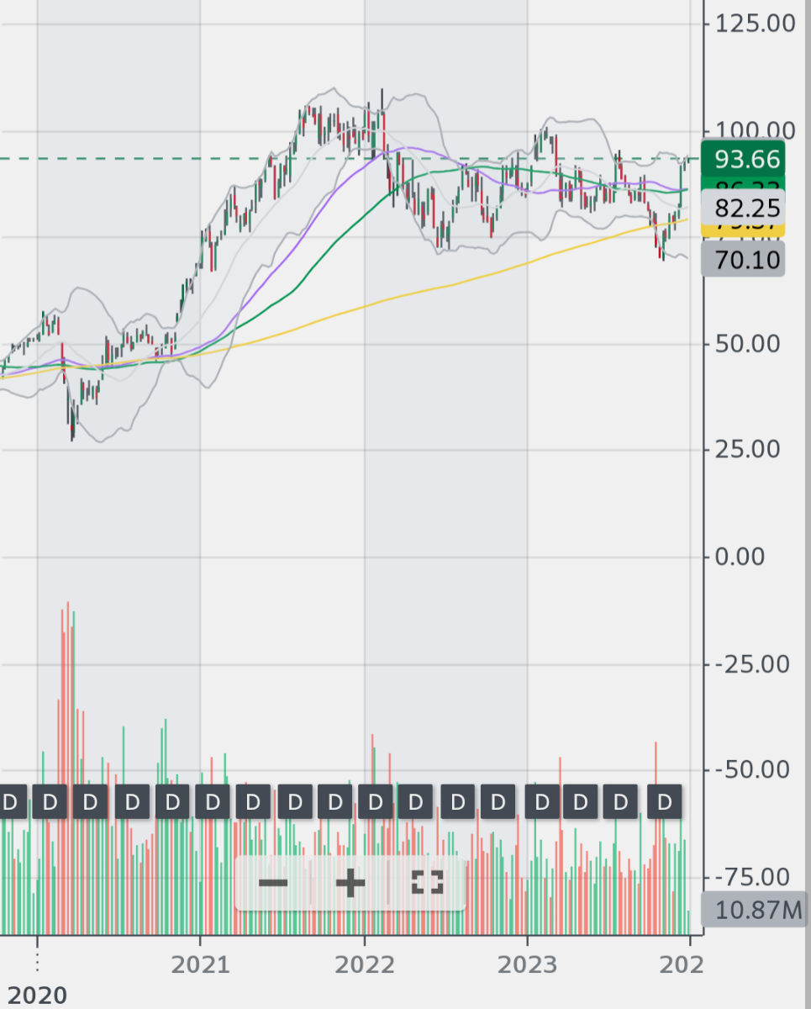Click D marker just right of 2022 gridline

[376, 802]
